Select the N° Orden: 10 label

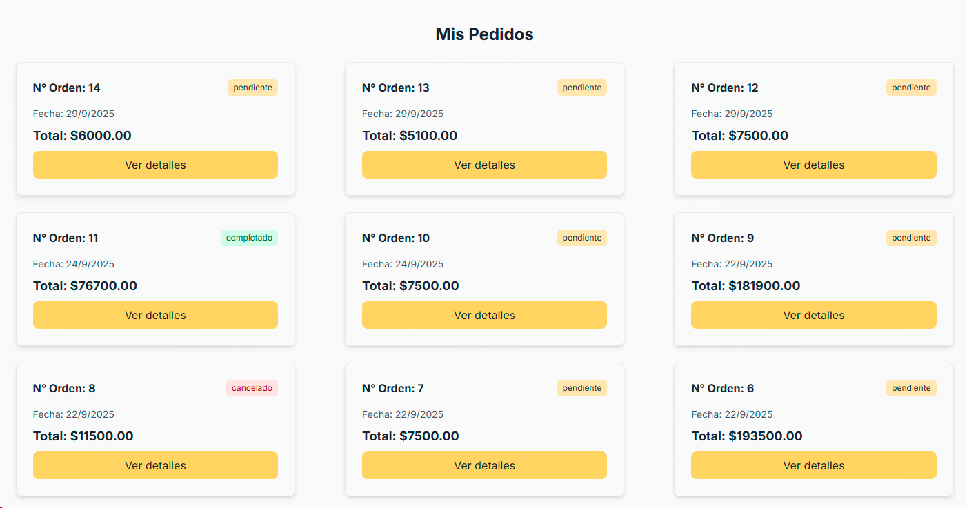tap(396, 238)
